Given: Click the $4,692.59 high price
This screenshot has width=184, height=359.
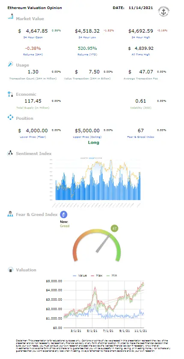Looking at the screenshot, I should (141, 31).
